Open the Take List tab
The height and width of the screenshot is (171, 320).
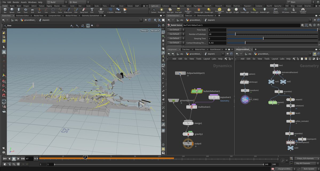tap(188, 16)
